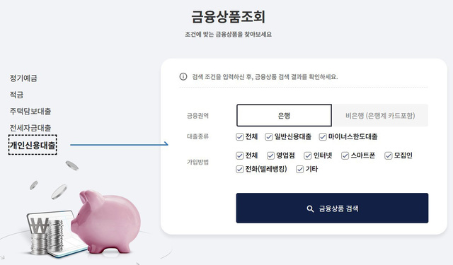Go to 주택담보대출 in sidebar
The image size is (453, 265).
click(x=30, y=112)
